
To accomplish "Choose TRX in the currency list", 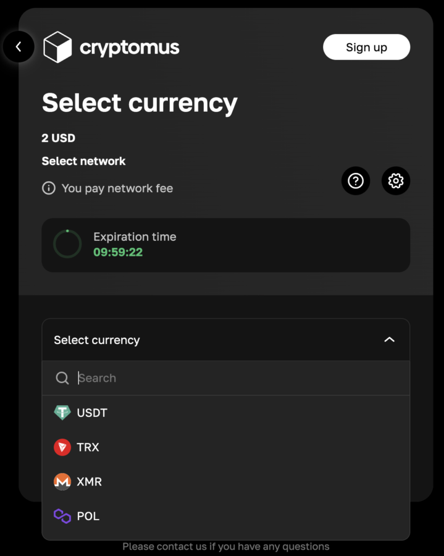I will 88,447.
